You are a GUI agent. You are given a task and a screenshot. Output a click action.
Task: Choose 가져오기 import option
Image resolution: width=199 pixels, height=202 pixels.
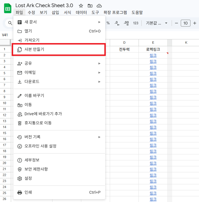point(59,40)
